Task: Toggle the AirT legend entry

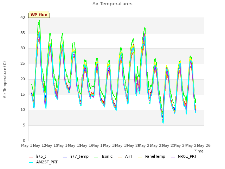Action: (x=125, y=156)
